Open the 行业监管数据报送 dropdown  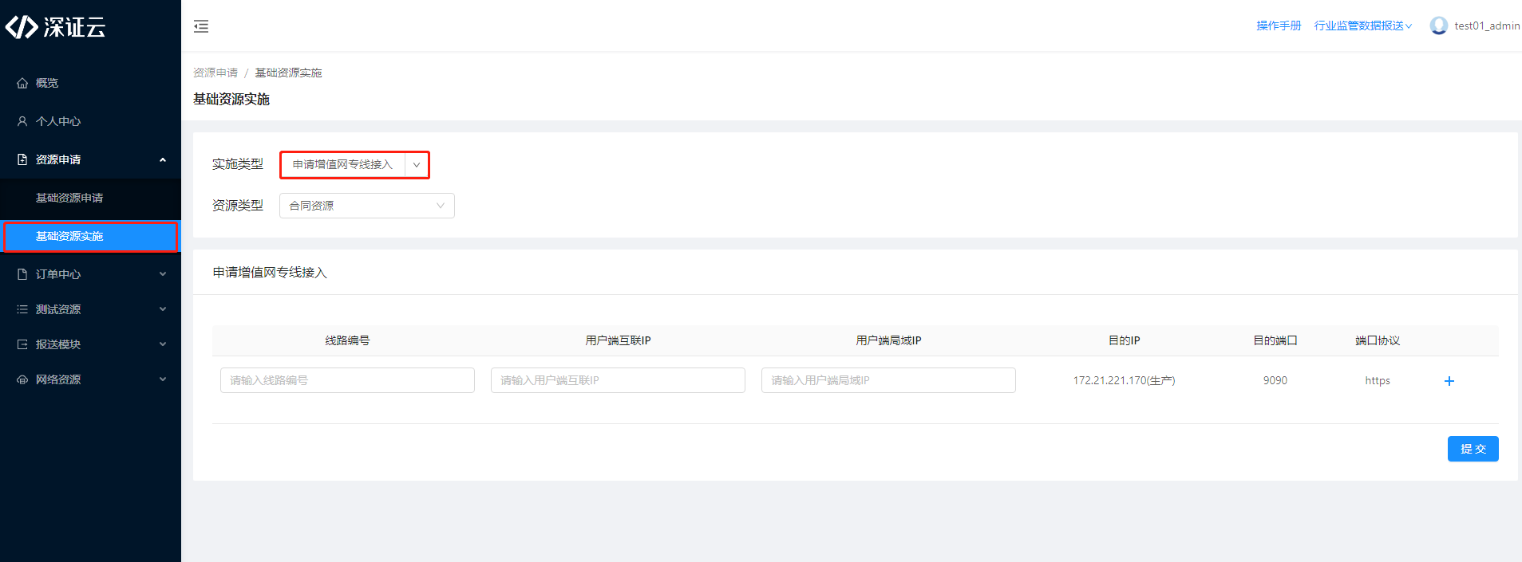click(1363, 26)
